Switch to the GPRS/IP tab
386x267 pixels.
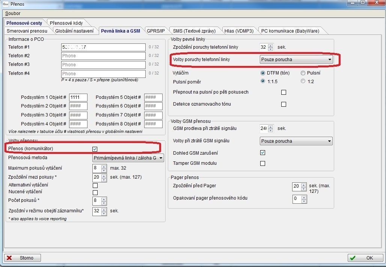(155, 31)
